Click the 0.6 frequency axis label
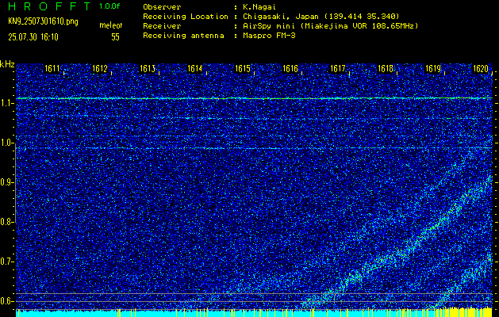The width and height of the screenshot is (499, 317). [6, 301]
